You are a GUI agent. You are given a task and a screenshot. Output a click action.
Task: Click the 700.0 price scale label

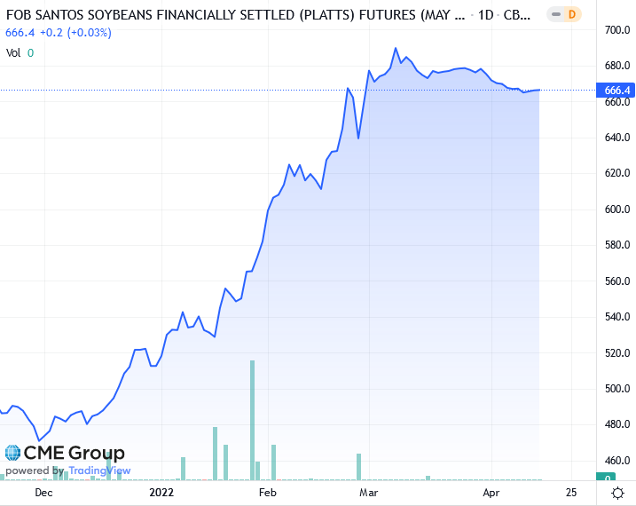616,30
